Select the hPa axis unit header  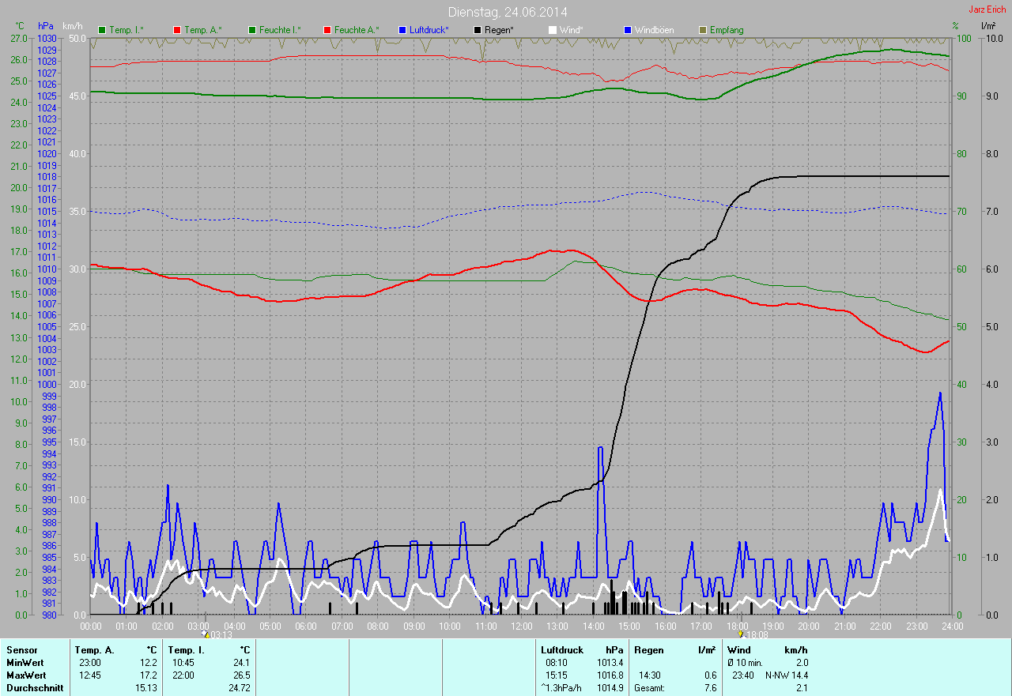pyautogui.click(x=46, y=26)
